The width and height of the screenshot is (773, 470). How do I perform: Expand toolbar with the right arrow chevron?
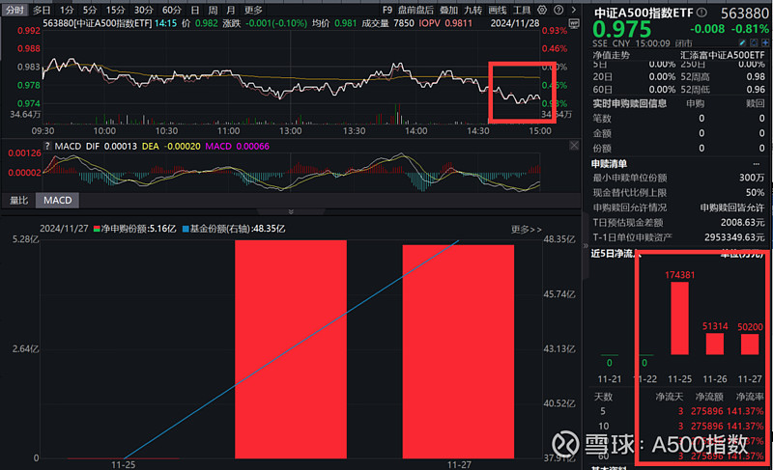573,10
